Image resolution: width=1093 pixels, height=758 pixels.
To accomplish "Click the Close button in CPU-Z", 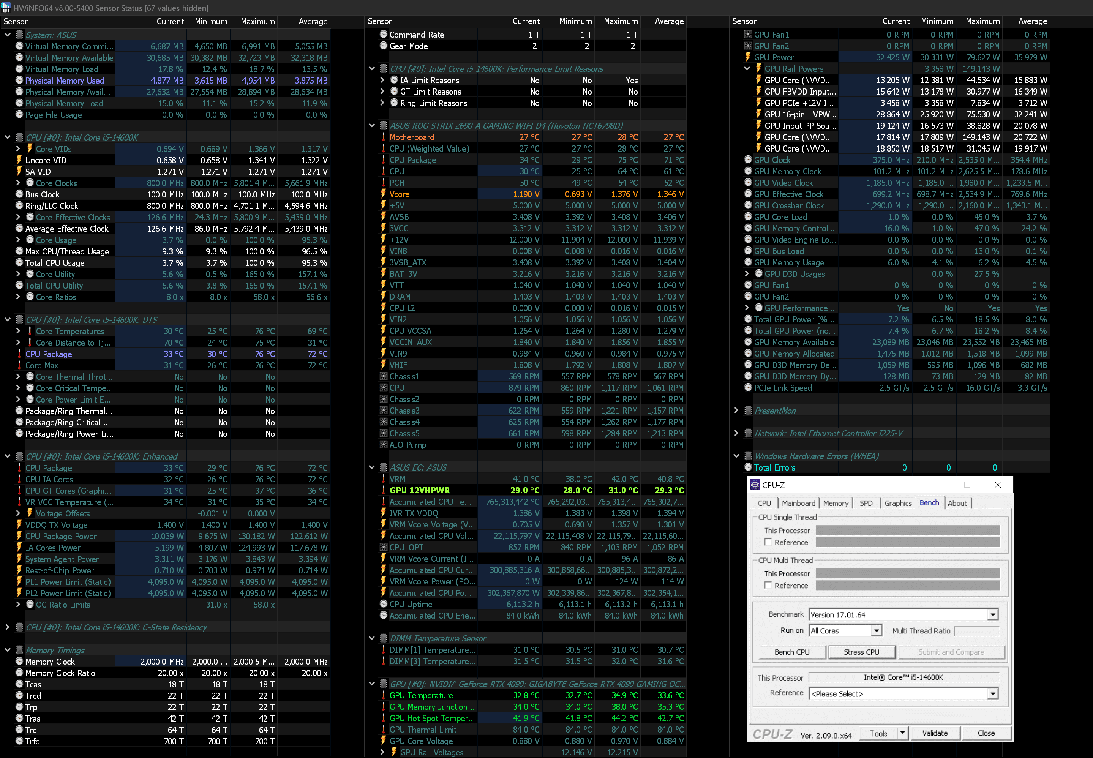I will pyautogui.click(x=986, y=733).
